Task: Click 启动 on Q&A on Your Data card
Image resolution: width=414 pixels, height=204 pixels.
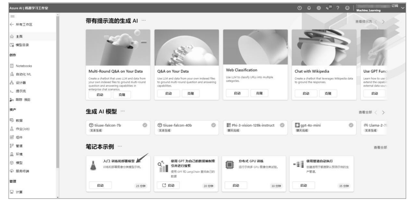Action: tap(168, 93)
